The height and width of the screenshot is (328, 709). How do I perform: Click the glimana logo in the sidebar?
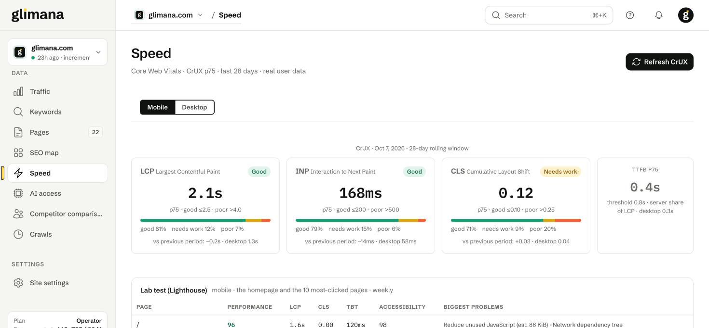(x=38, y=15)
